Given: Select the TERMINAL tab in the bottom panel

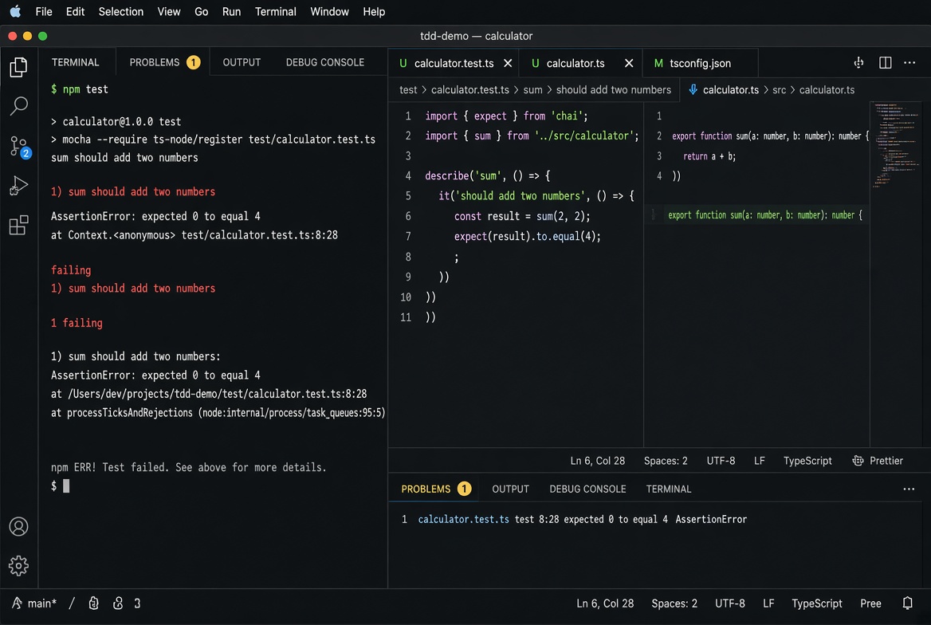Looking at the screenshot, I should 669,489.
